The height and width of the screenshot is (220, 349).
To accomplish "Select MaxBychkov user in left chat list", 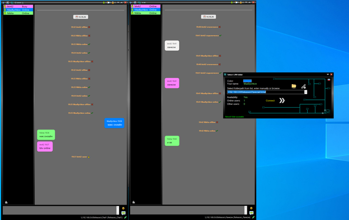I will tap(18, 10).
